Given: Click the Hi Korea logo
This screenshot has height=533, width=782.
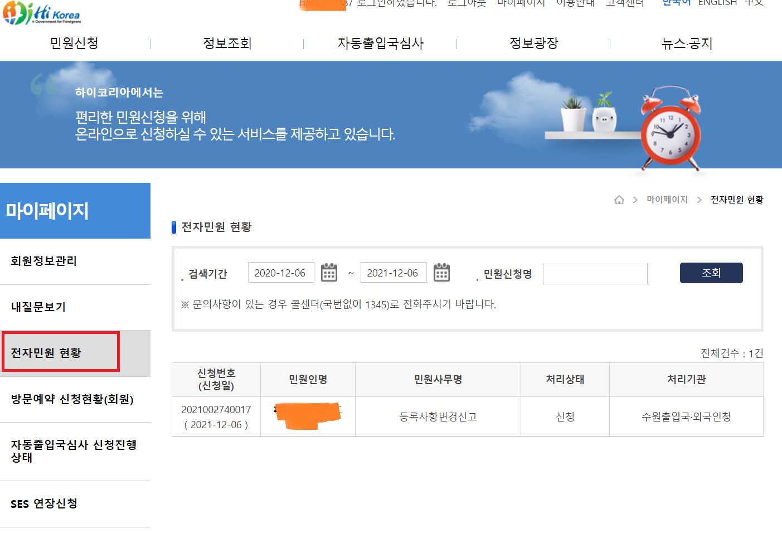Looking at the screenshot, I should click(x=42, y=13).
